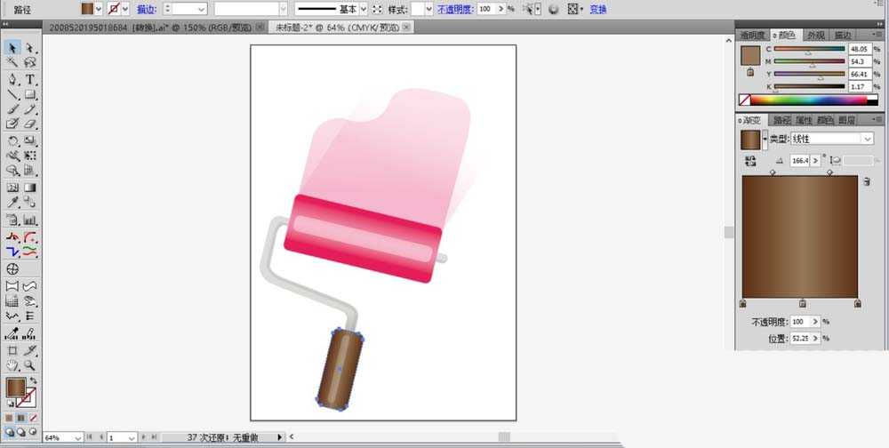Open the zoom level 64% dropdown

[77, 437]
